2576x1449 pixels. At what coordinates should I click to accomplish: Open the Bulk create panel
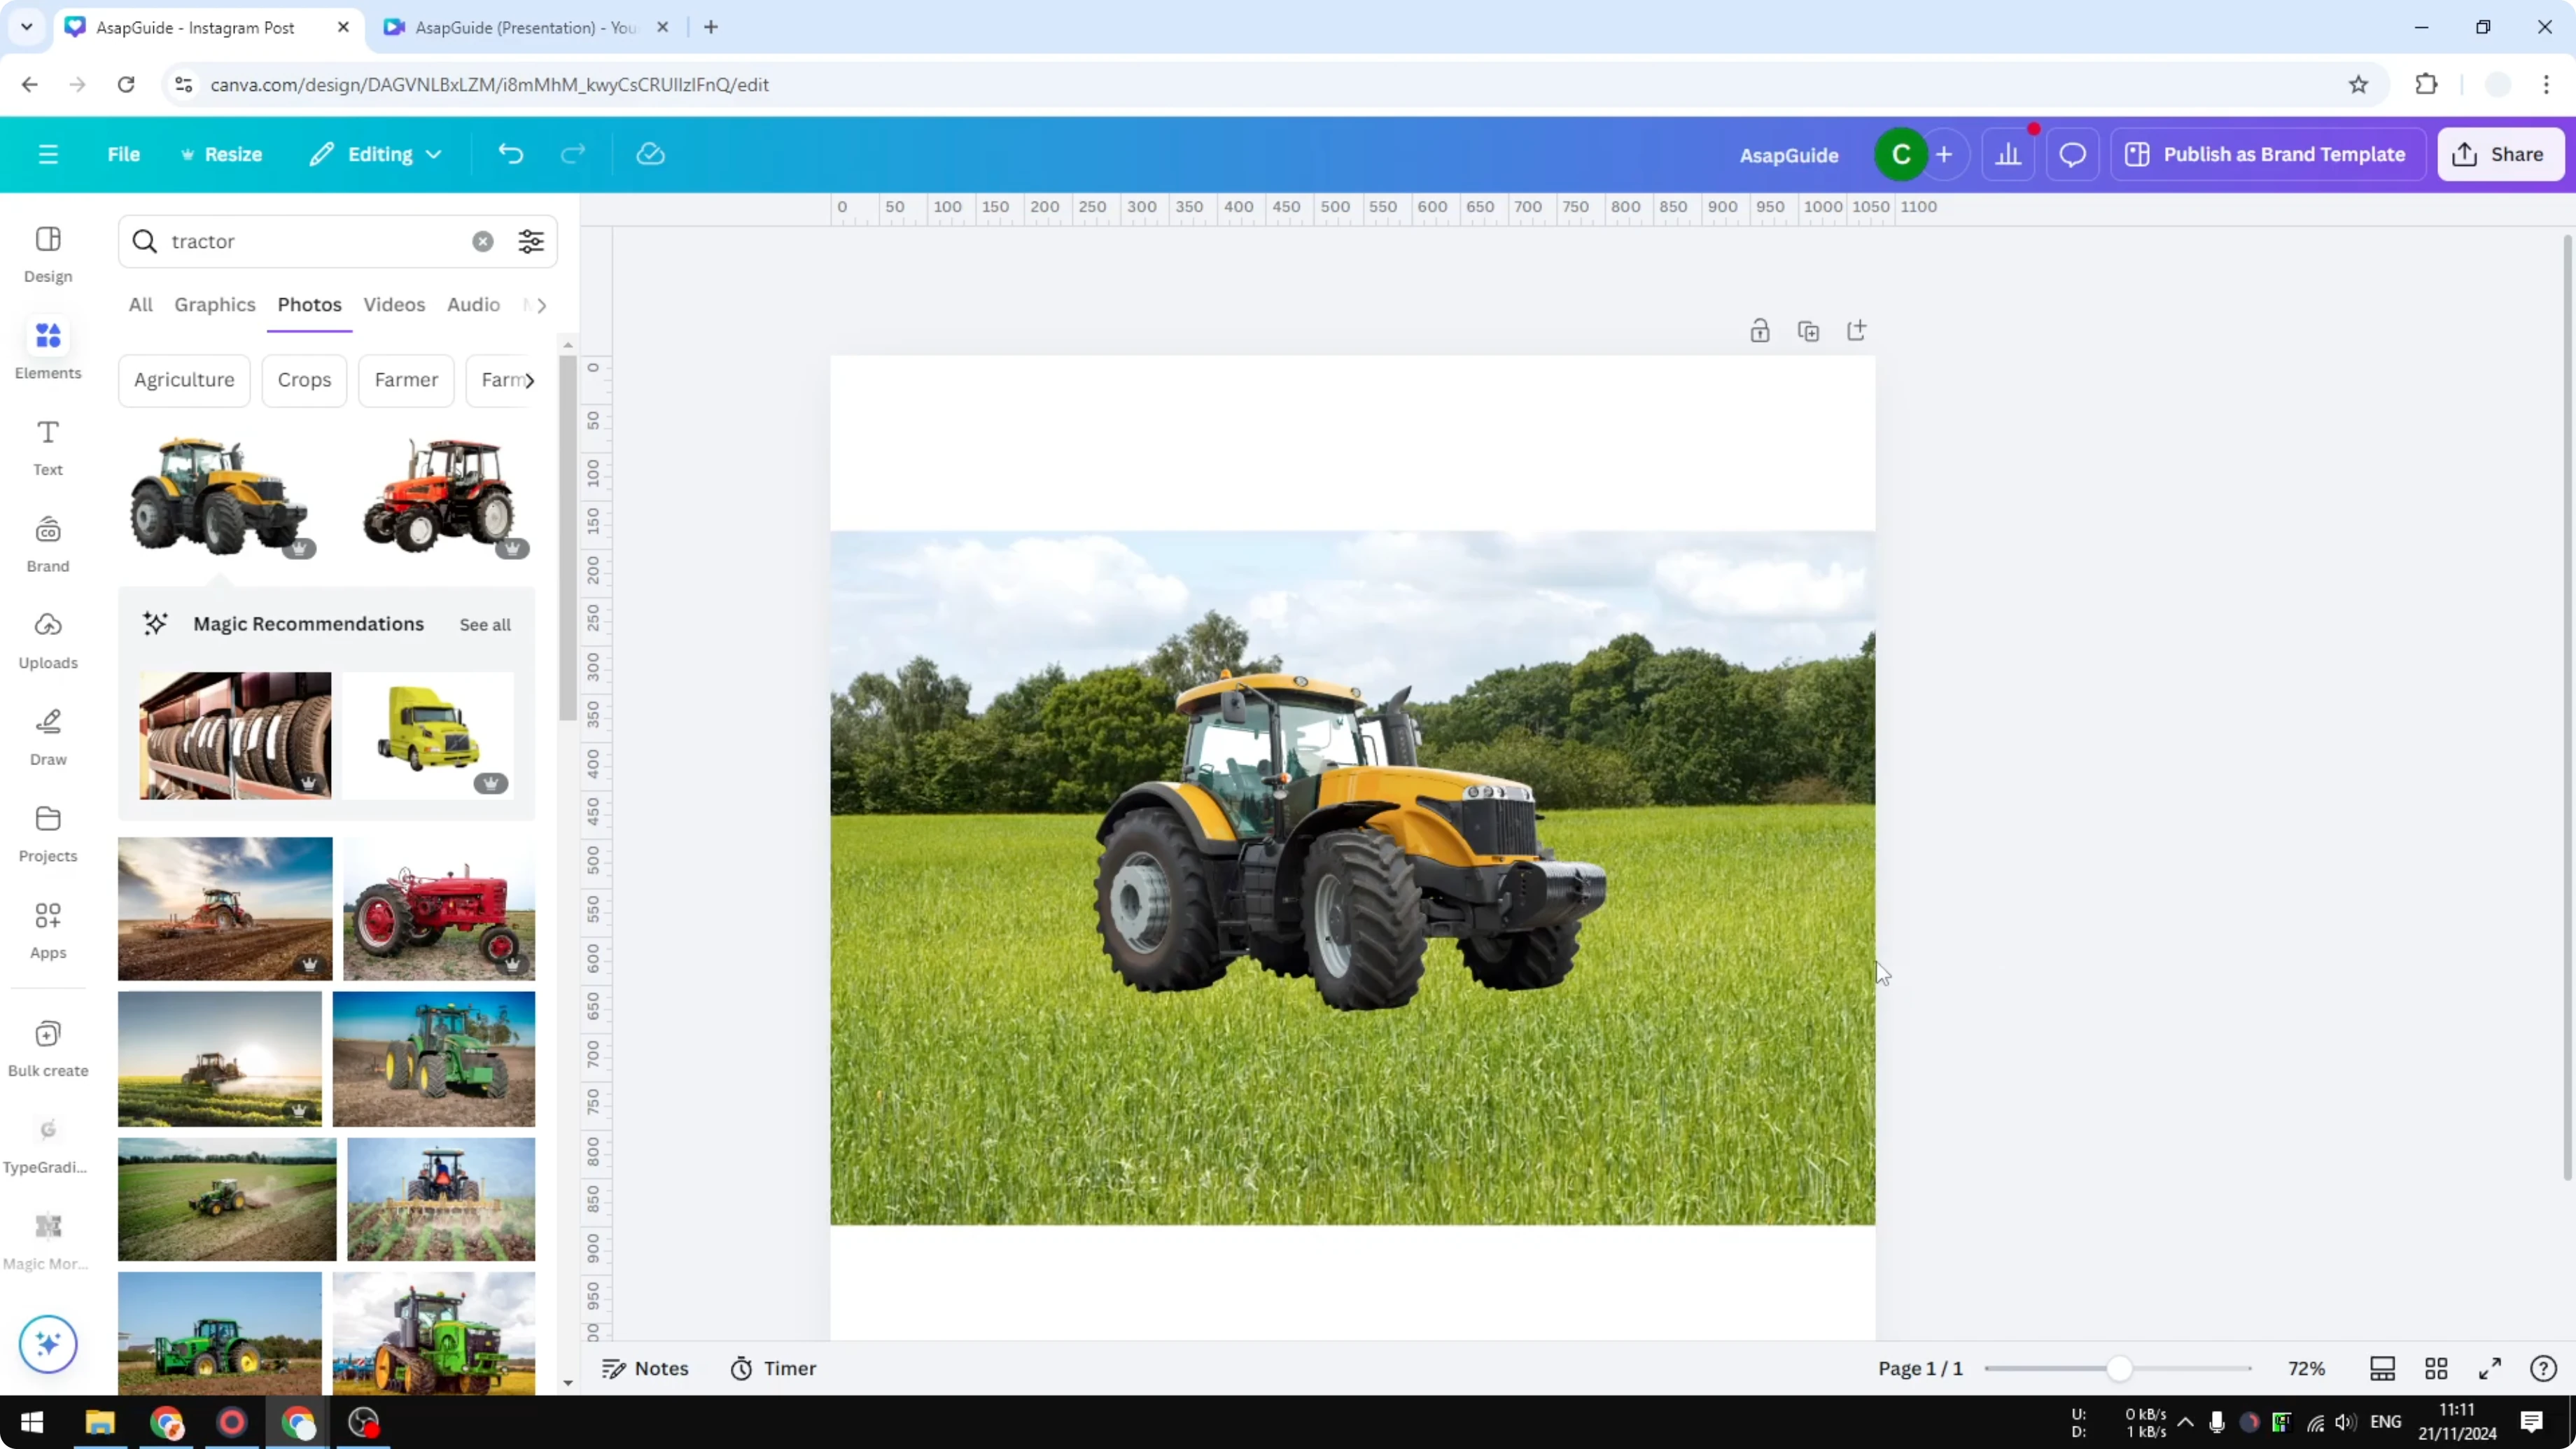point(47,1046)
